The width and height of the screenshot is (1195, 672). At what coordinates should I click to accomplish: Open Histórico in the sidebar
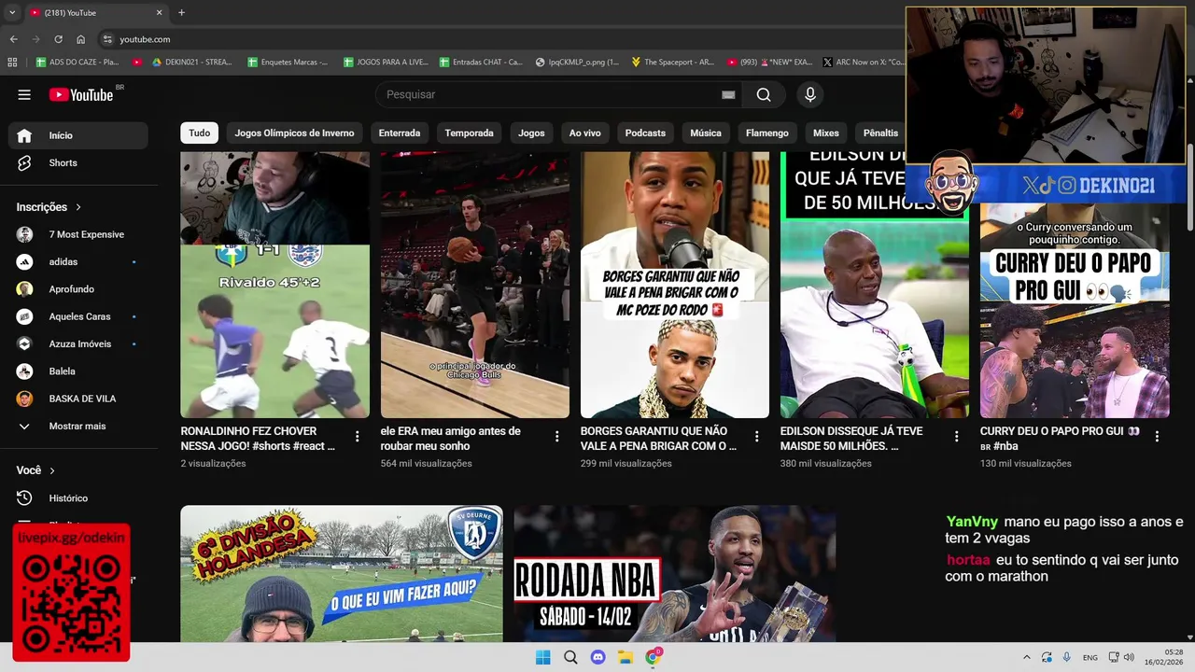(x=78, y=498)
